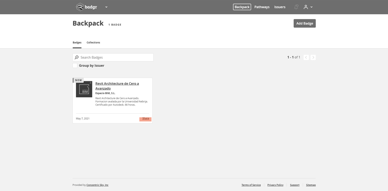The height and width of the screenshot is (191, 388).
Task: Switch to the Badges tab
Action: click(77, 43)
